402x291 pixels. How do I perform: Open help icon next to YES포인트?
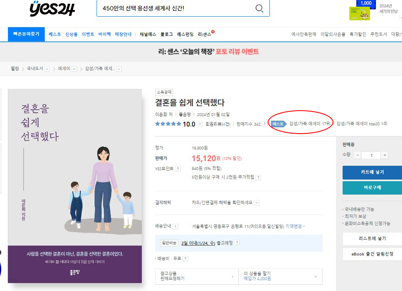178,169
